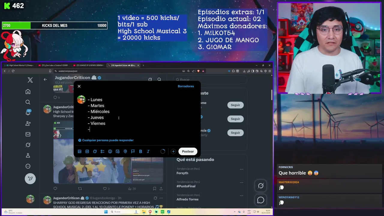Follow the first suggested account
The height and width of the screenshot is (216, 384).
click(235, 105)
